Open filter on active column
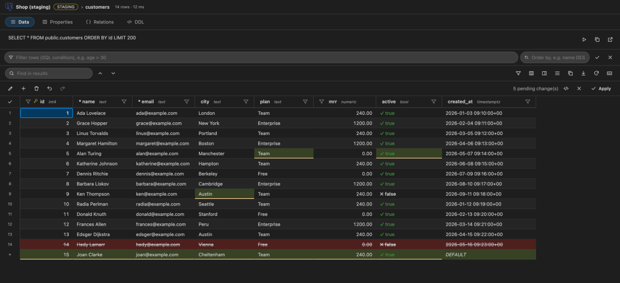 click(x=434, y=102)
